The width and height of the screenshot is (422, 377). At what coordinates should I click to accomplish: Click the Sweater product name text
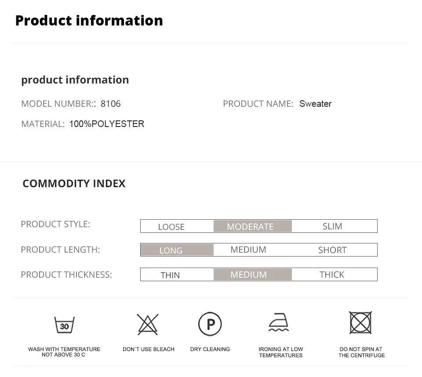(x=316, y=104)
